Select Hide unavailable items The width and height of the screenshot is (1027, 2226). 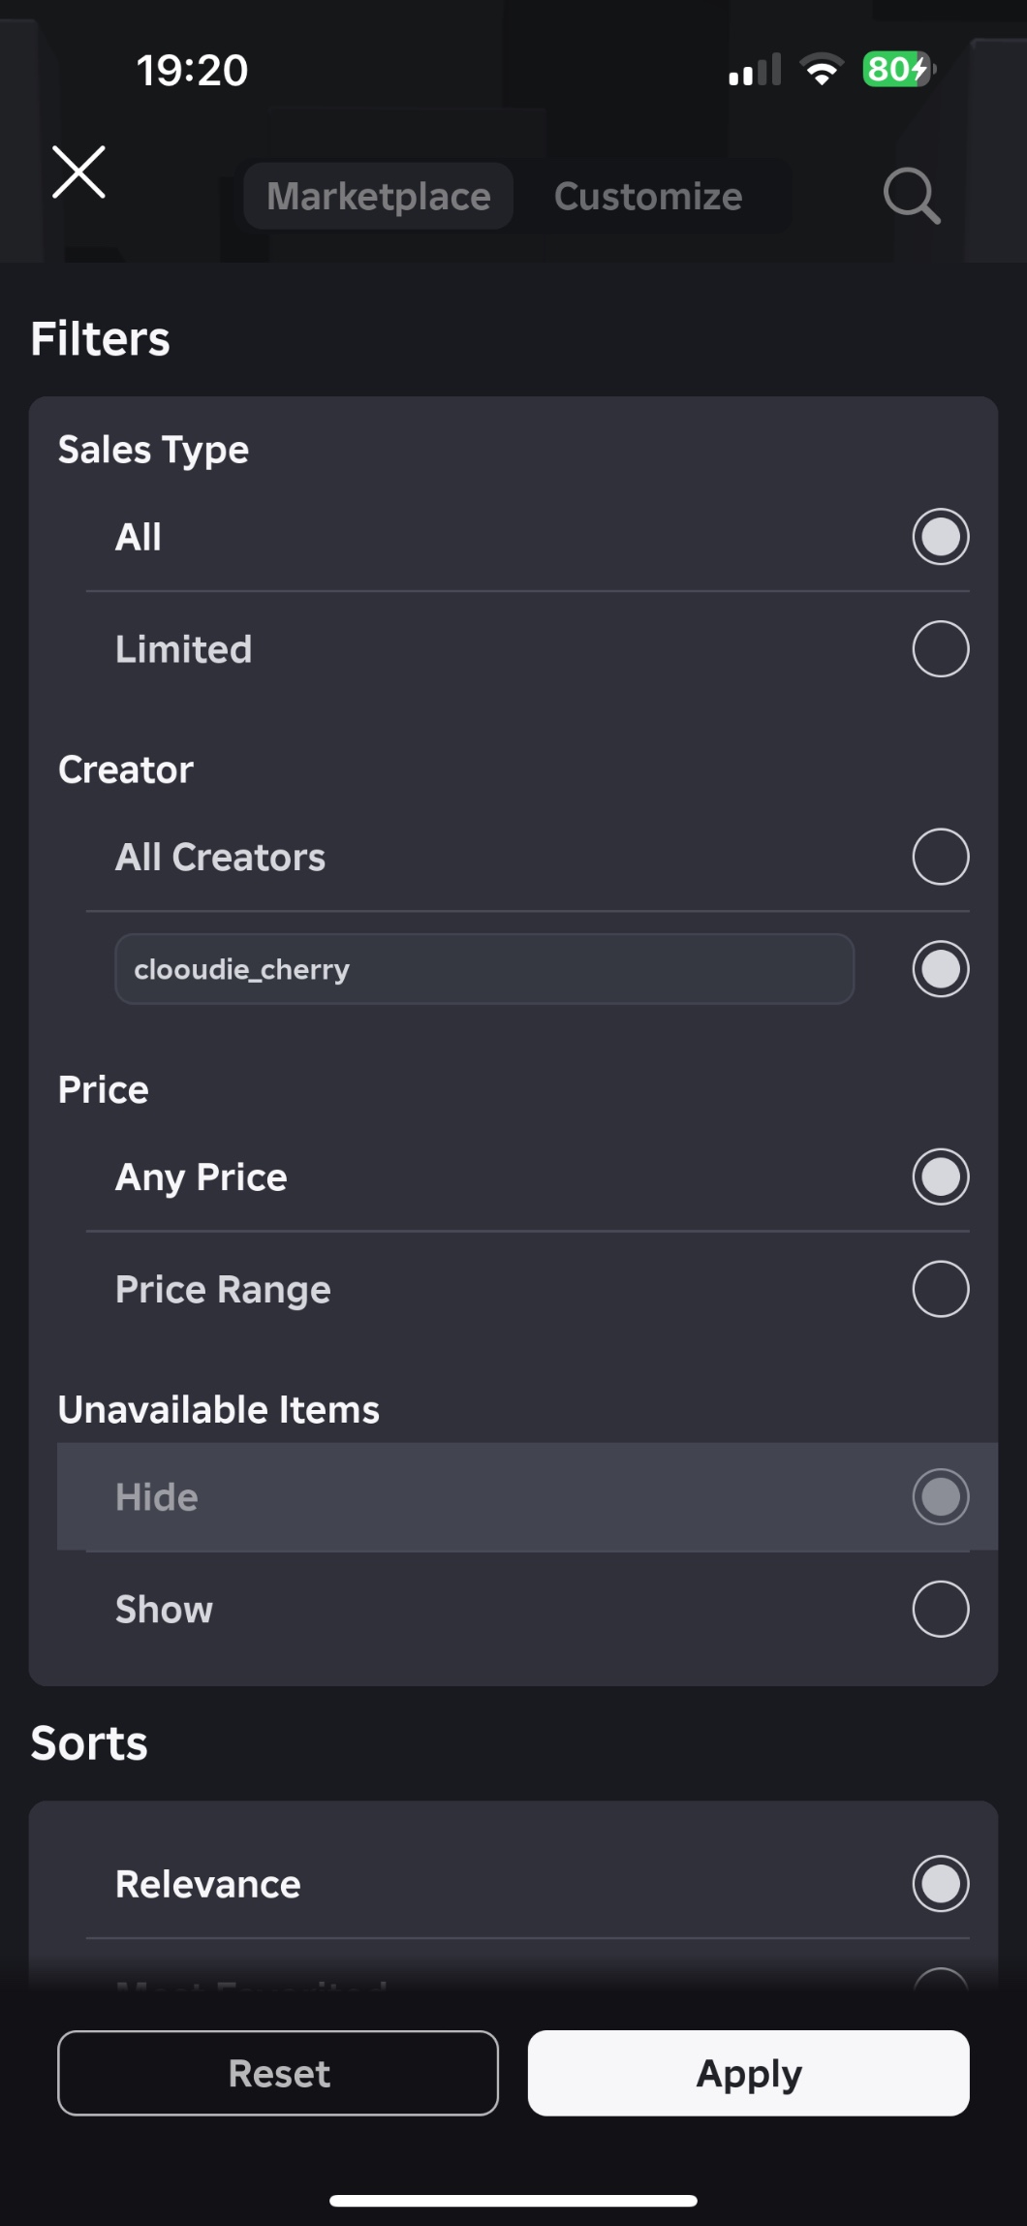point(940,1496)
